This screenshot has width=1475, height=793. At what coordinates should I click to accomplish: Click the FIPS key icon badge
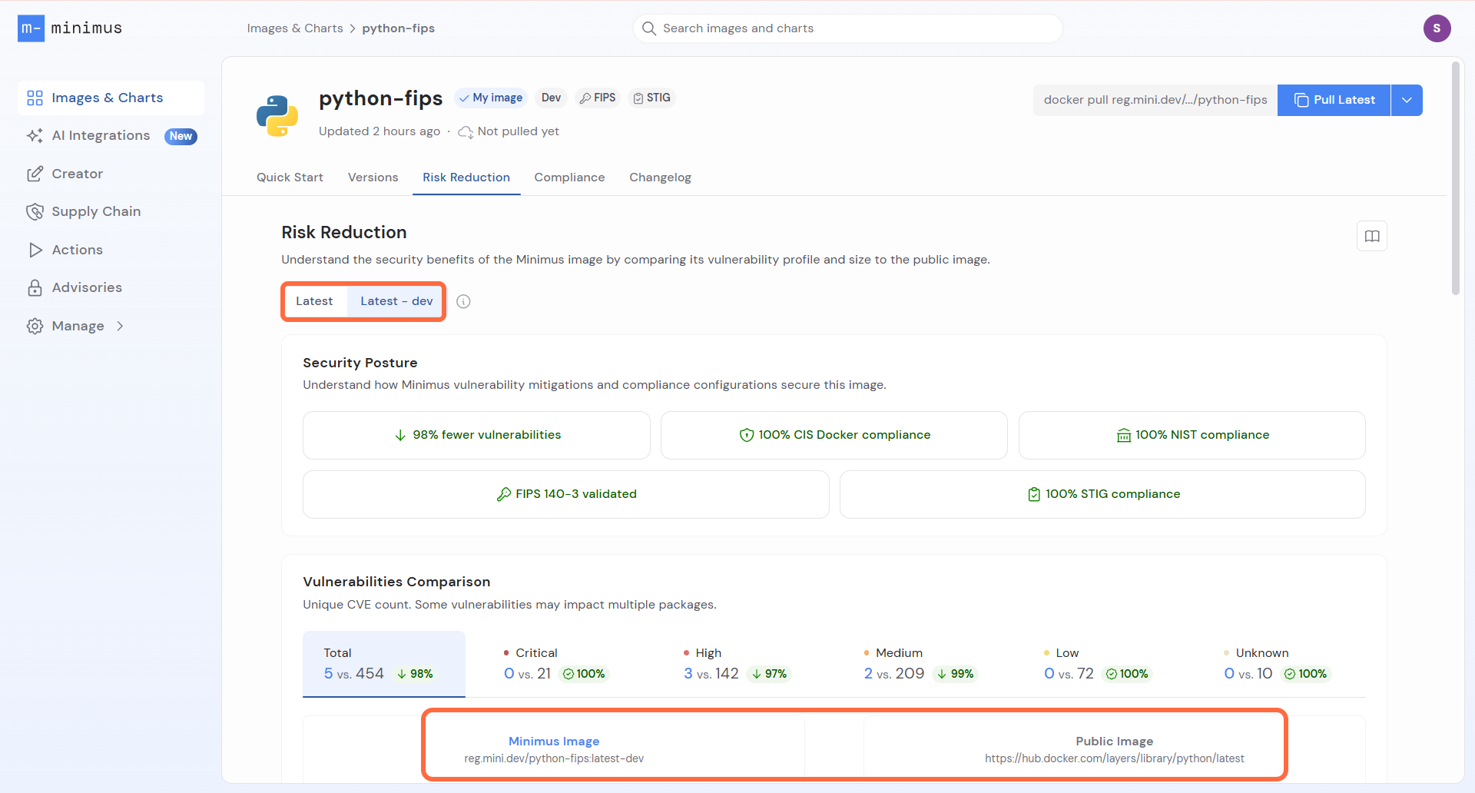(585, 98)
